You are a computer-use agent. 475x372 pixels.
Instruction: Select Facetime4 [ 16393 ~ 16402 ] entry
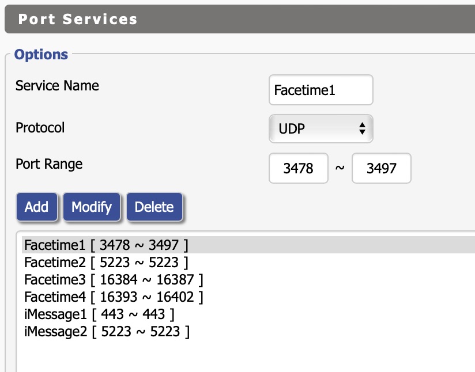[248, 297]
